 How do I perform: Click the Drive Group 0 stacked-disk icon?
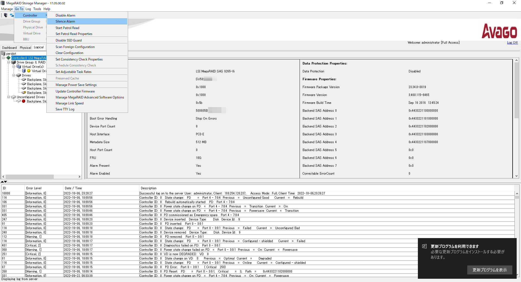click(14, 62)
